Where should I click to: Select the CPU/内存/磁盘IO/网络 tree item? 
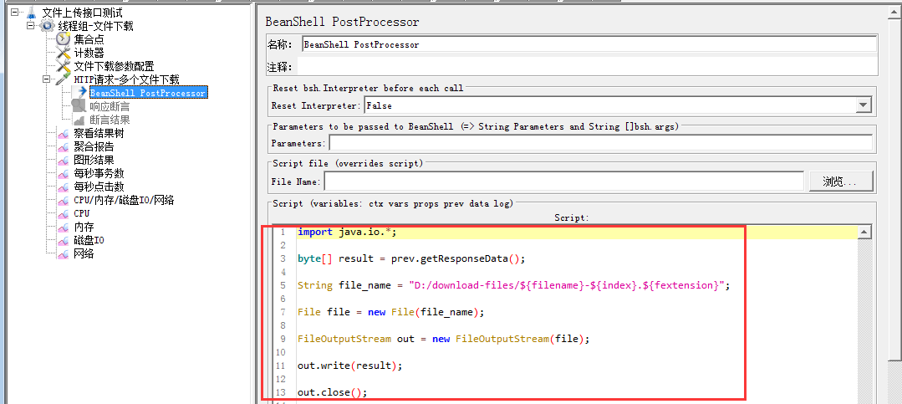[124, 200]
